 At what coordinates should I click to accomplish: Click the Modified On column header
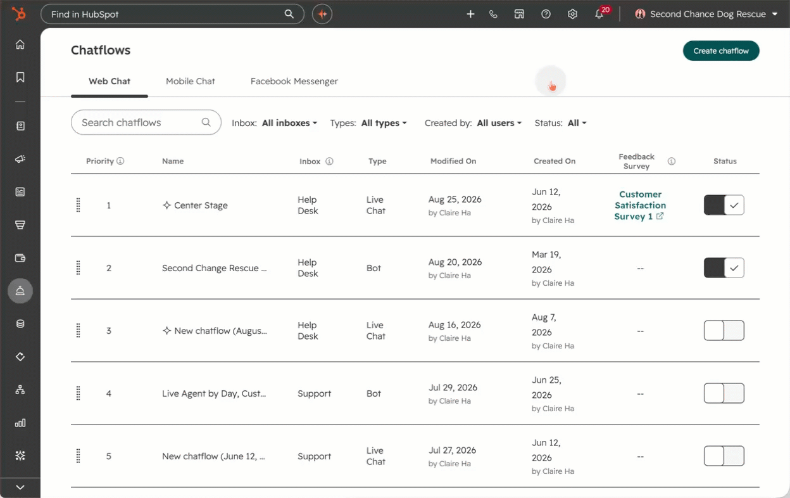pos(453,161)
